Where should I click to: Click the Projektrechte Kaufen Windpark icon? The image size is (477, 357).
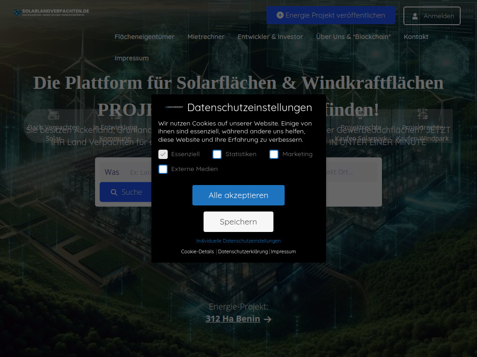(423, 114)
